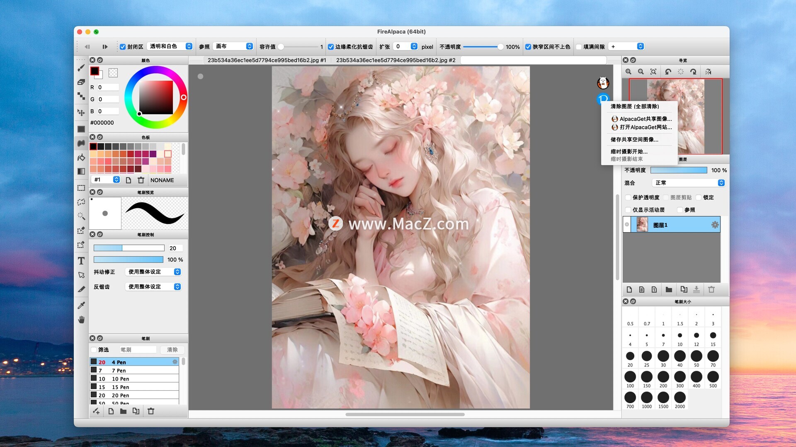This screenshot has width=796, height=447.
Task: Zoom out using the navigator icon
Action: [641, 72]
